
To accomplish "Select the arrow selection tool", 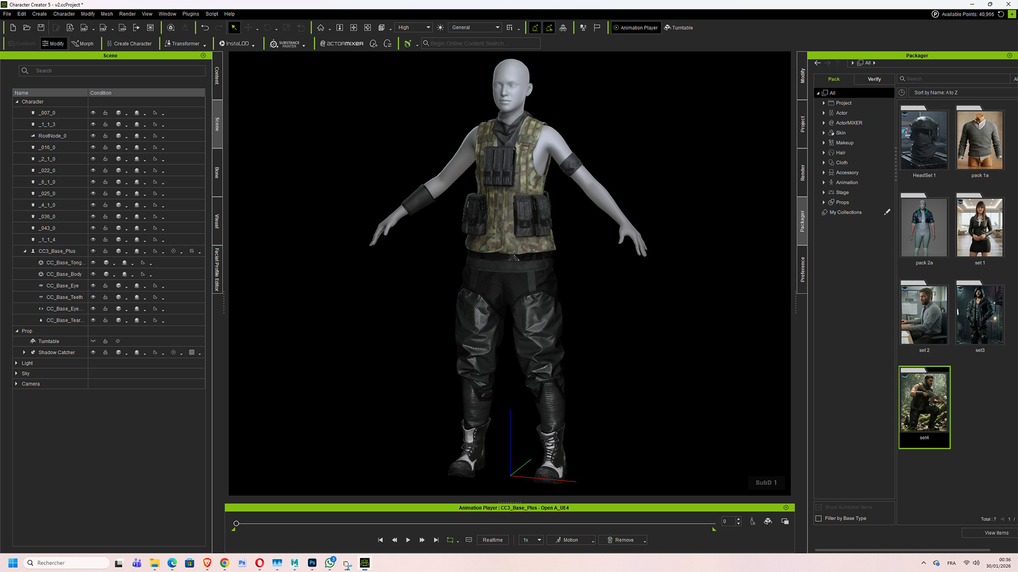I will (x=234, y=28).
